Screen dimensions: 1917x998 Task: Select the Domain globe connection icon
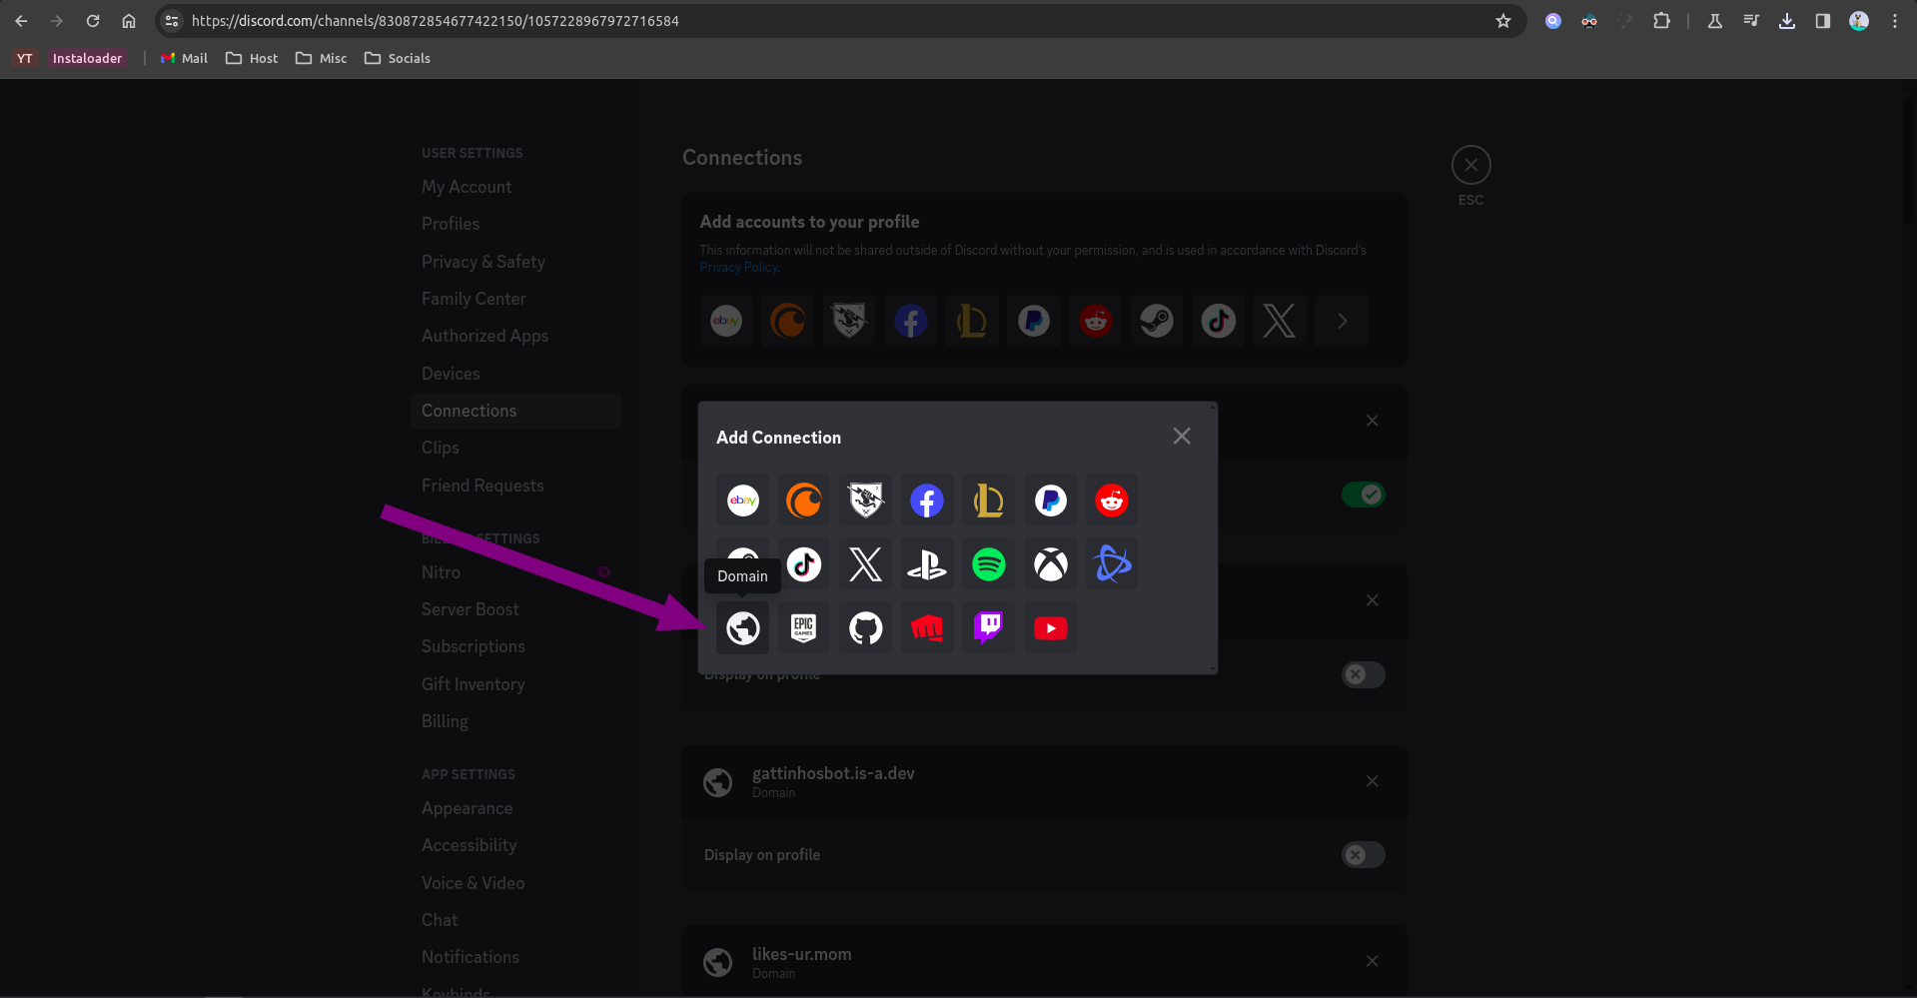(742, 628)
